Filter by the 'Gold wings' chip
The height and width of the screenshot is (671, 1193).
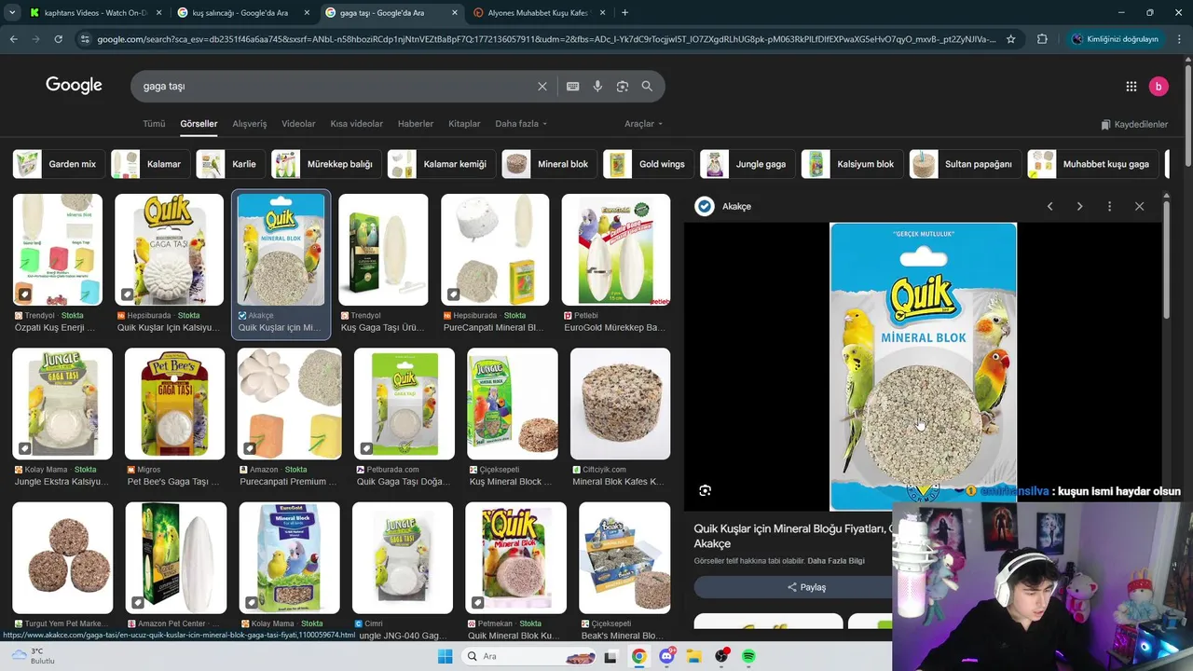tap(647, 164)
